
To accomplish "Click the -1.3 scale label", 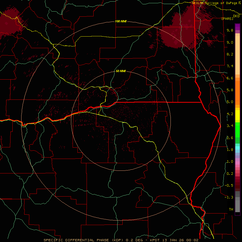I will coord(229,197).
